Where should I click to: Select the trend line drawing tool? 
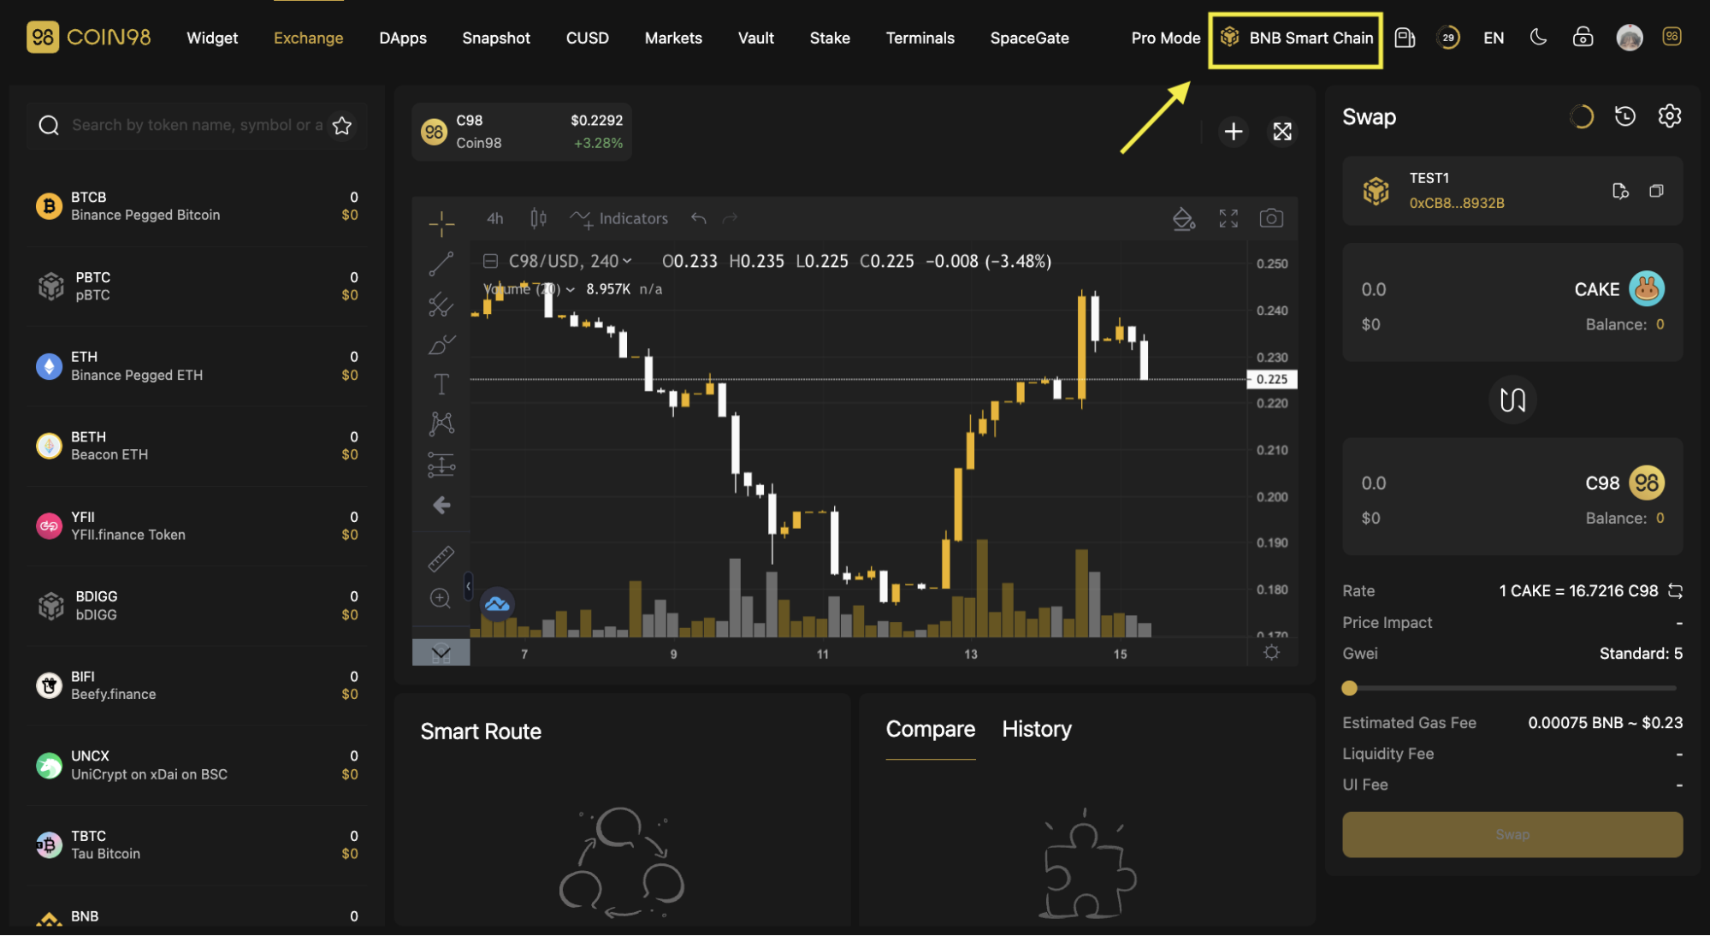441,264
